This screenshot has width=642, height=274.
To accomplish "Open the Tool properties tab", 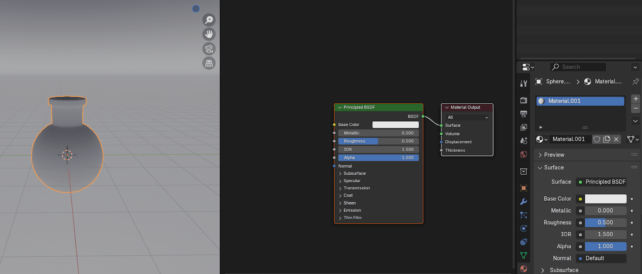I will 524,83.
